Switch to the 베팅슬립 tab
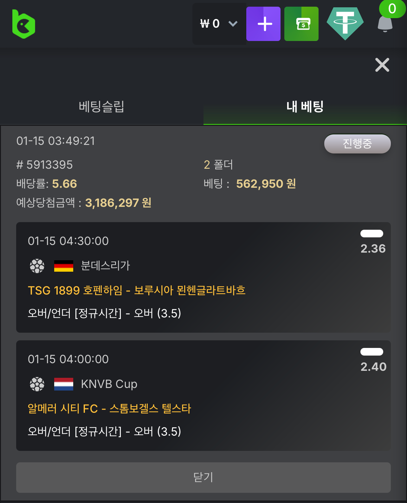This screenshot has height=503, width=407. pos(101,106)
